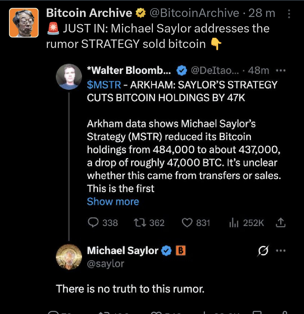The height and width of the screenshot is (314, 304).
Task: Open Grok icon on Michael Saylor's post
Action: [x=263, y=251]
